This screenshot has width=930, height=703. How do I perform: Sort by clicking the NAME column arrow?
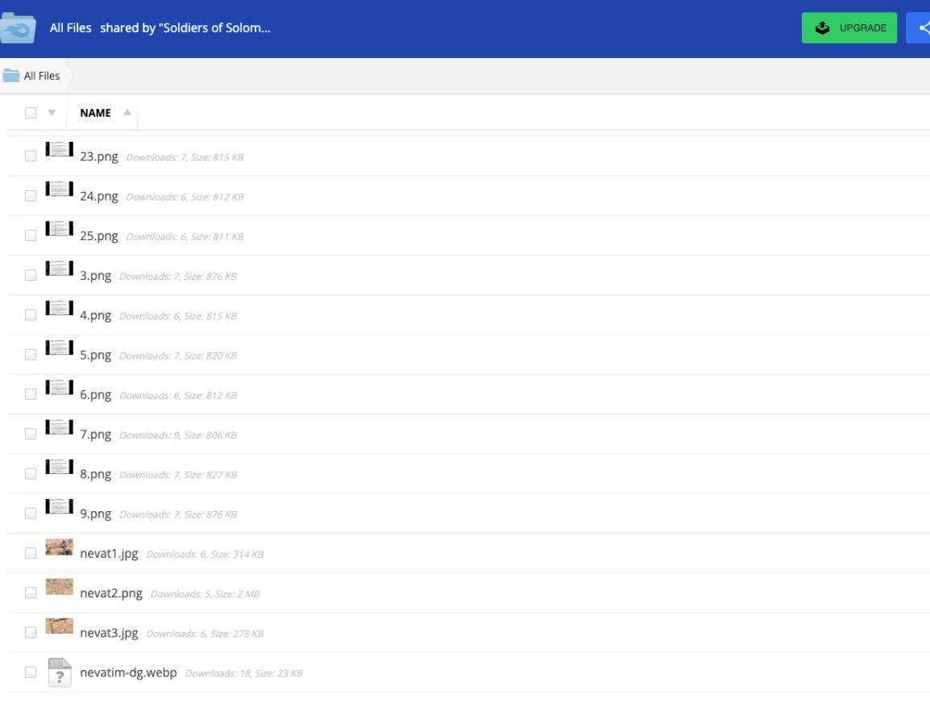point(127,113)
